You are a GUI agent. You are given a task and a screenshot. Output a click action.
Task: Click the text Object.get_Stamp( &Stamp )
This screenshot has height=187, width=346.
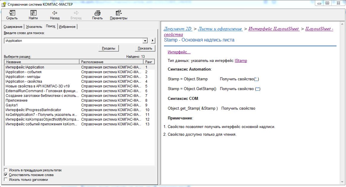click(x=193, y=108)
